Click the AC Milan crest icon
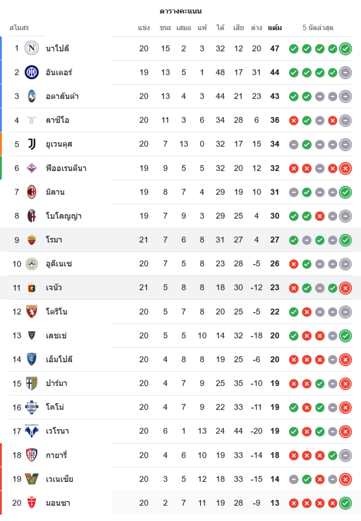The image size is (361, 521). [x=32, y=192]
